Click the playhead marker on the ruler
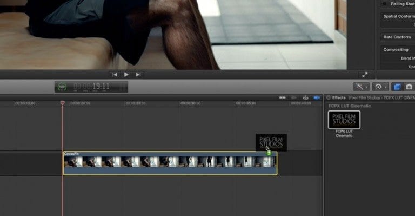This screenshot has height=216, width=415. (x=63, y=103)
